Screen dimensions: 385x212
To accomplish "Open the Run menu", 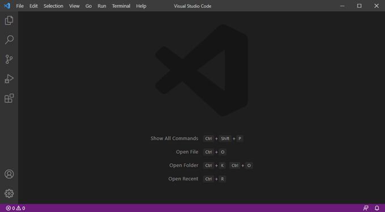I will 102,6.
